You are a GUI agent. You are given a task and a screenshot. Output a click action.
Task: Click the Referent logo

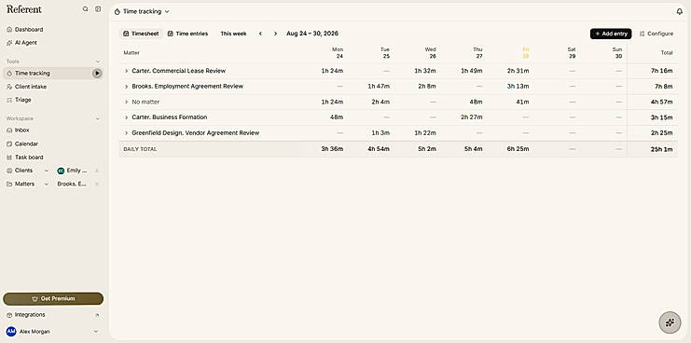(x=24, y=9)
